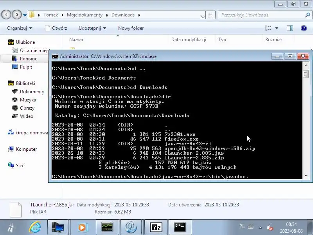Select Sieć in the navigation pane
This screenshot has height=235, width=313.
[16, 165]
